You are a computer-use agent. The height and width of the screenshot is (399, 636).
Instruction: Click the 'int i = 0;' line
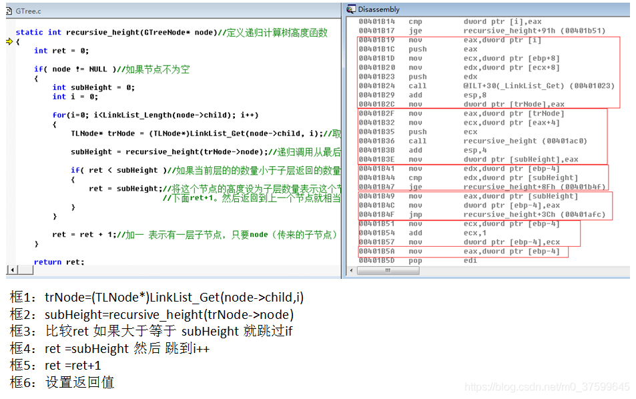(x=75, y=97)
